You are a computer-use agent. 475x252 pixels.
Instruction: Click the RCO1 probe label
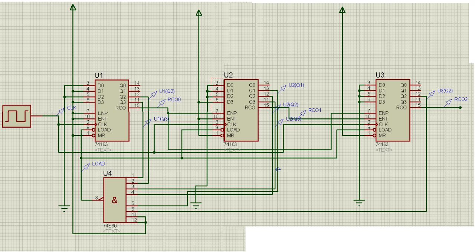315,110
